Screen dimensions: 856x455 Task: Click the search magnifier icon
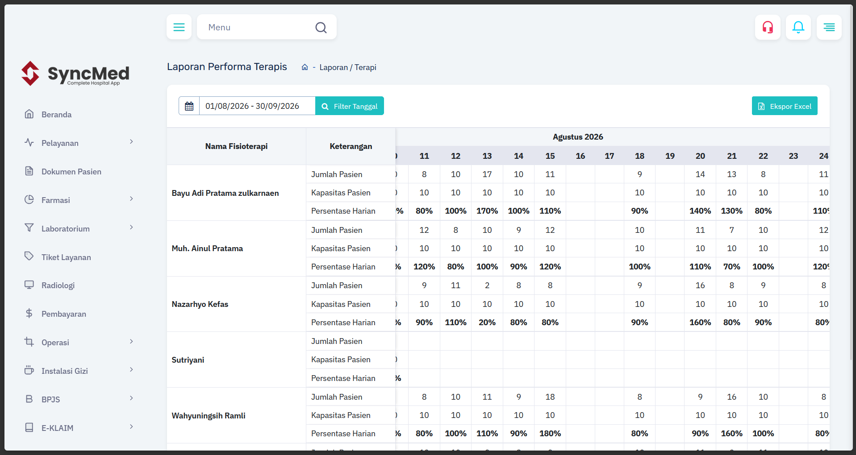pyautogui.click(x=321, y=28)
